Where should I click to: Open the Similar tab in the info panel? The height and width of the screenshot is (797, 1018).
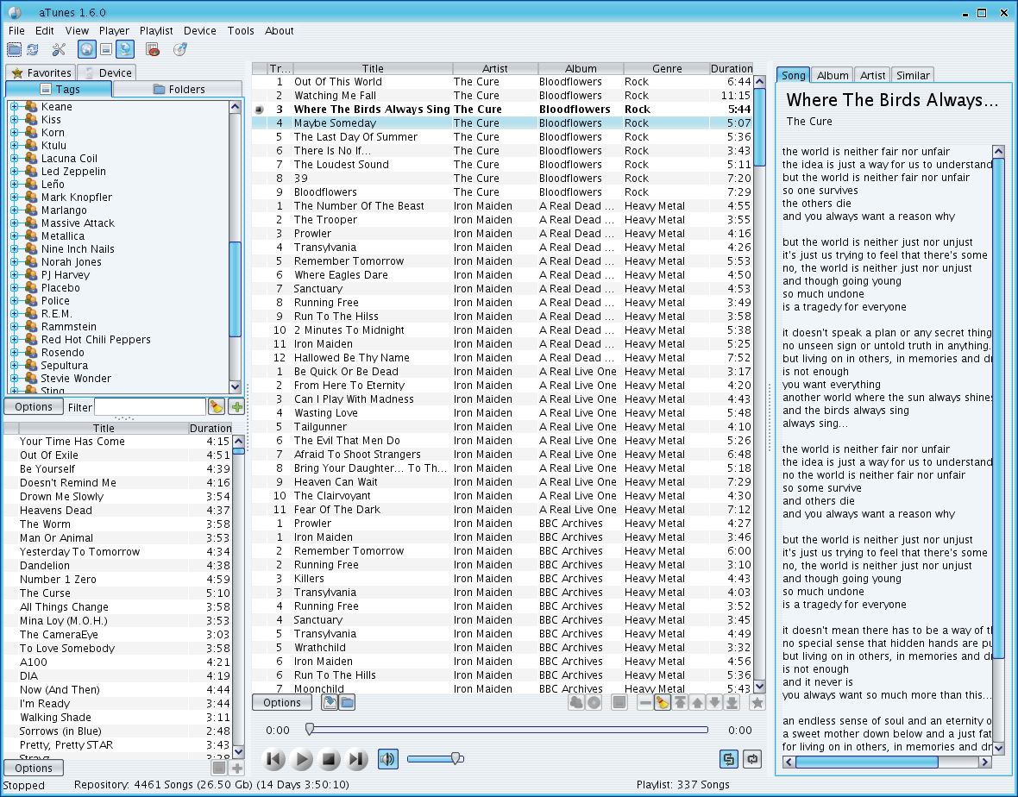coord(912,75)
